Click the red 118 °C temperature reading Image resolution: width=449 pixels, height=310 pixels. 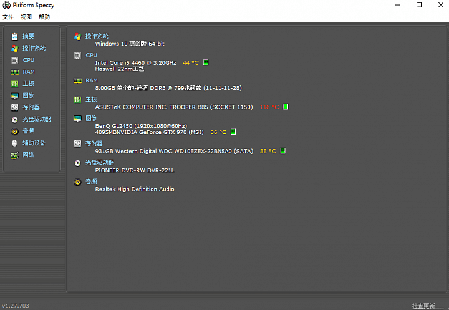point(269,107)
